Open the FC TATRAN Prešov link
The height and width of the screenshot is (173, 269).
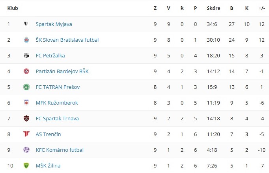click(x=58, y=87)
